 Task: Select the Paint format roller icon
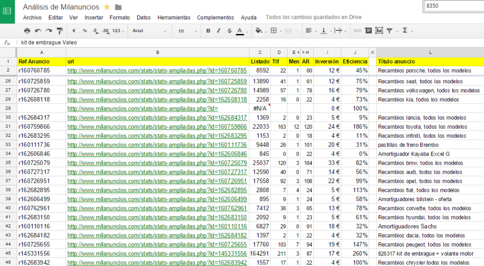(x=60, y=31)
